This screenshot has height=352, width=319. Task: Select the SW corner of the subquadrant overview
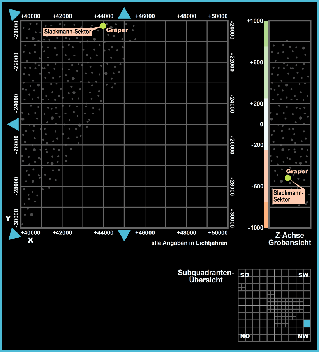[x=303, y=275]
